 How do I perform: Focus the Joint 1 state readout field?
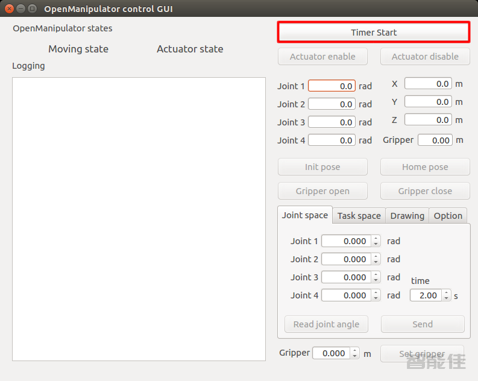click(332, 86)
